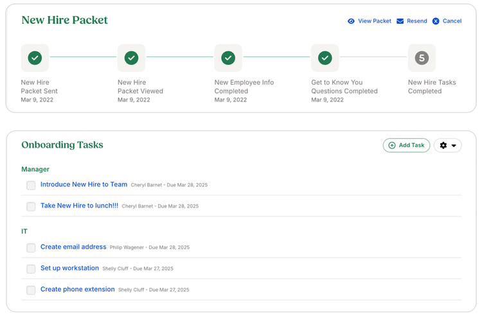
Task: Click the New Hire Packet Sent checkmark
Action: (35, 58)
